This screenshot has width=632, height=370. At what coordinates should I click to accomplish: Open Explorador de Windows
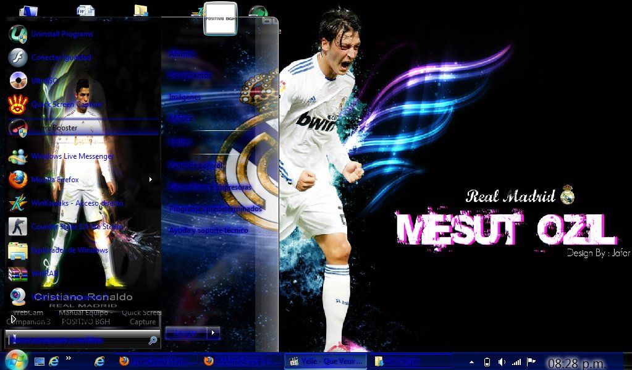[x=69, y=250]
